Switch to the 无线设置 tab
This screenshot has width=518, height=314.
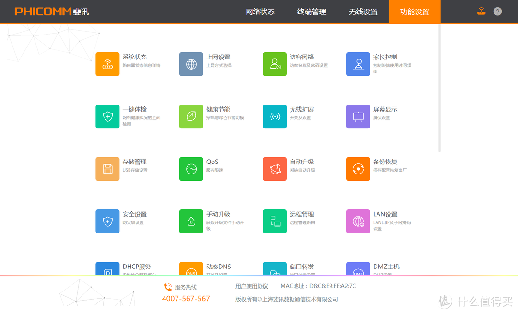(363, 12)
